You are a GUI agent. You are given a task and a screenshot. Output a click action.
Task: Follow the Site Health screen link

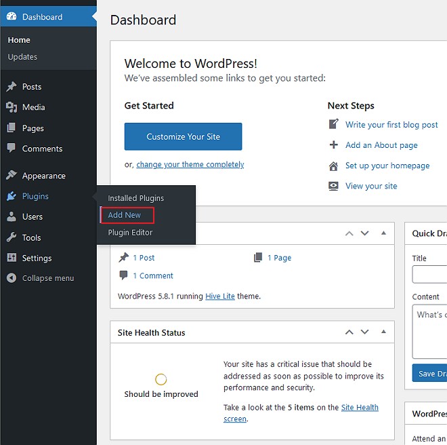[x=360, y=408]
